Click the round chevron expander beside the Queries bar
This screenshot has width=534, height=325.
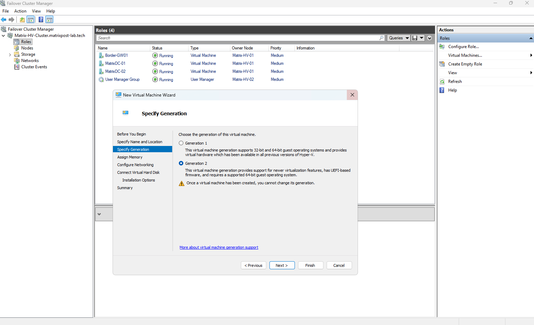tap(429, 38)
